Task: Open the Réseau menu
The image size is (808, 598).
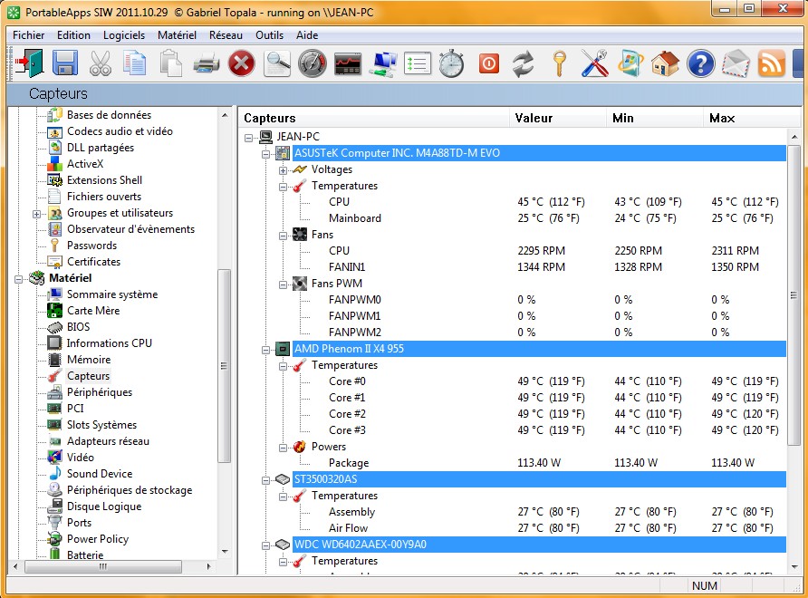Action: point(226,35)
